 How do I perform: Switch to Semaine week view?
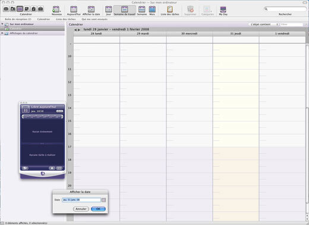[x=142, y=10]
